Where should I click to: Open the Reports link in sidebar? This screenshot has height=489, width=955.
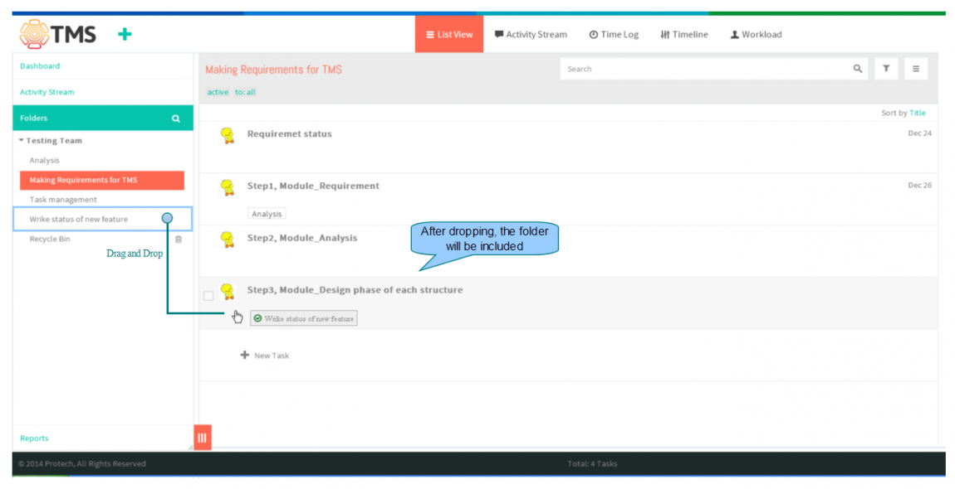[x=34, y=438]
